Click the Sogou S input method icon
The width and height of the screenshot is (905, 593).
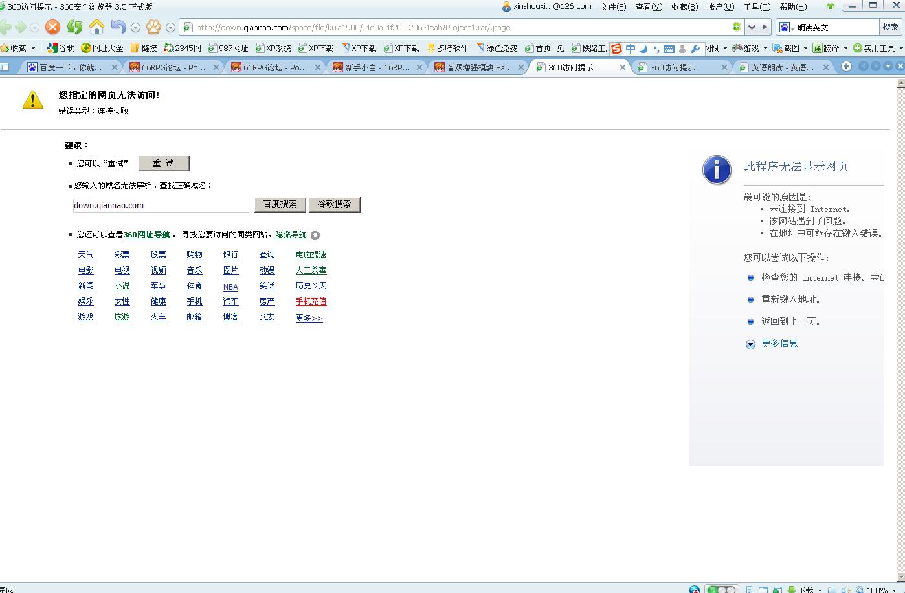[616, 49]
